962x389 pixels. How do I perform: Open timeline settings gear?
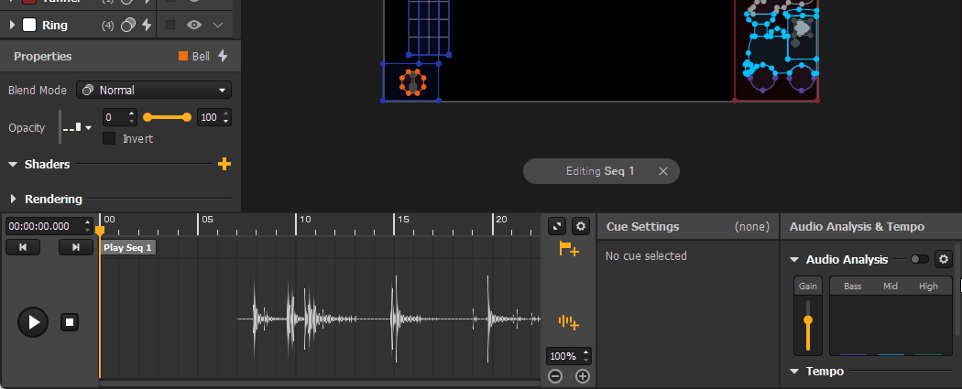[581, 227]
